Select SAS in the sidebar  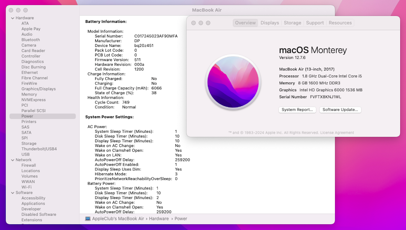pyautogui.click(x=25, y=127)
